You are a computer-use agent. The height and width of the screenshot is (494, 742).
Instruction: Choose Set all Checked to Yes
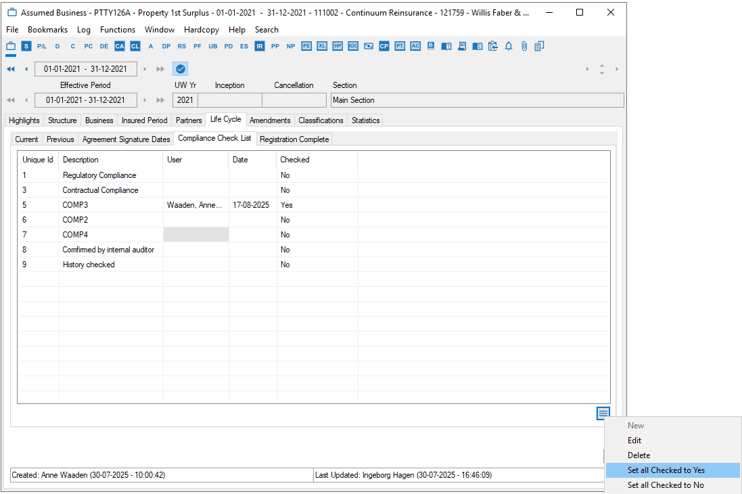(666, 470)
